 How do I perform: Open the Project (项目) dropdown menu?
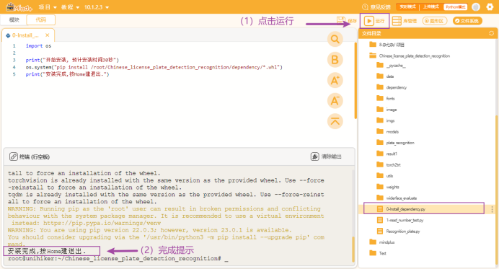(48, 7)
